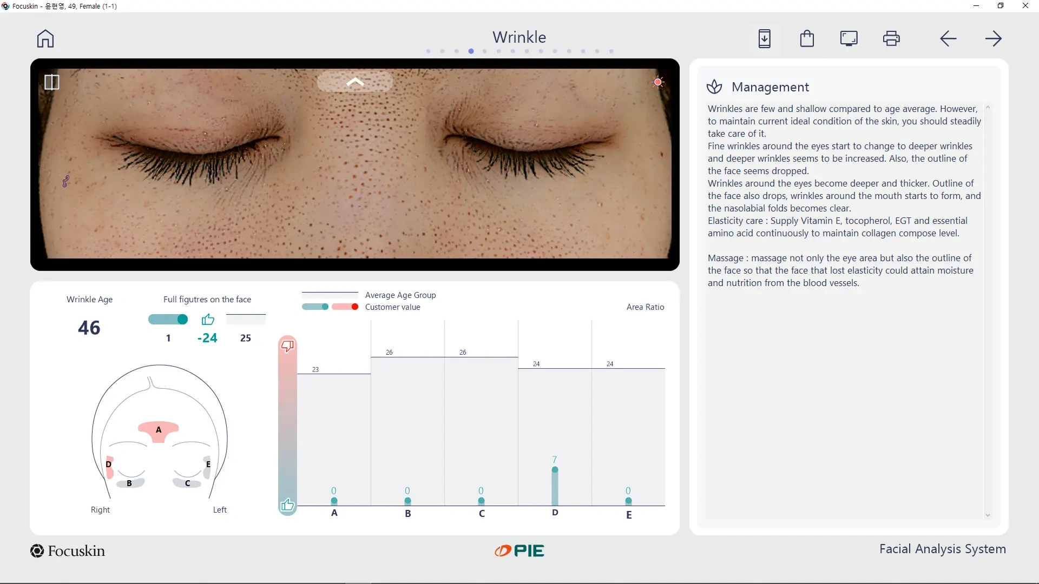The image size is (1039, 584).
Task: Click thumbs-down top of severity gradient bar
Action: 287,346
